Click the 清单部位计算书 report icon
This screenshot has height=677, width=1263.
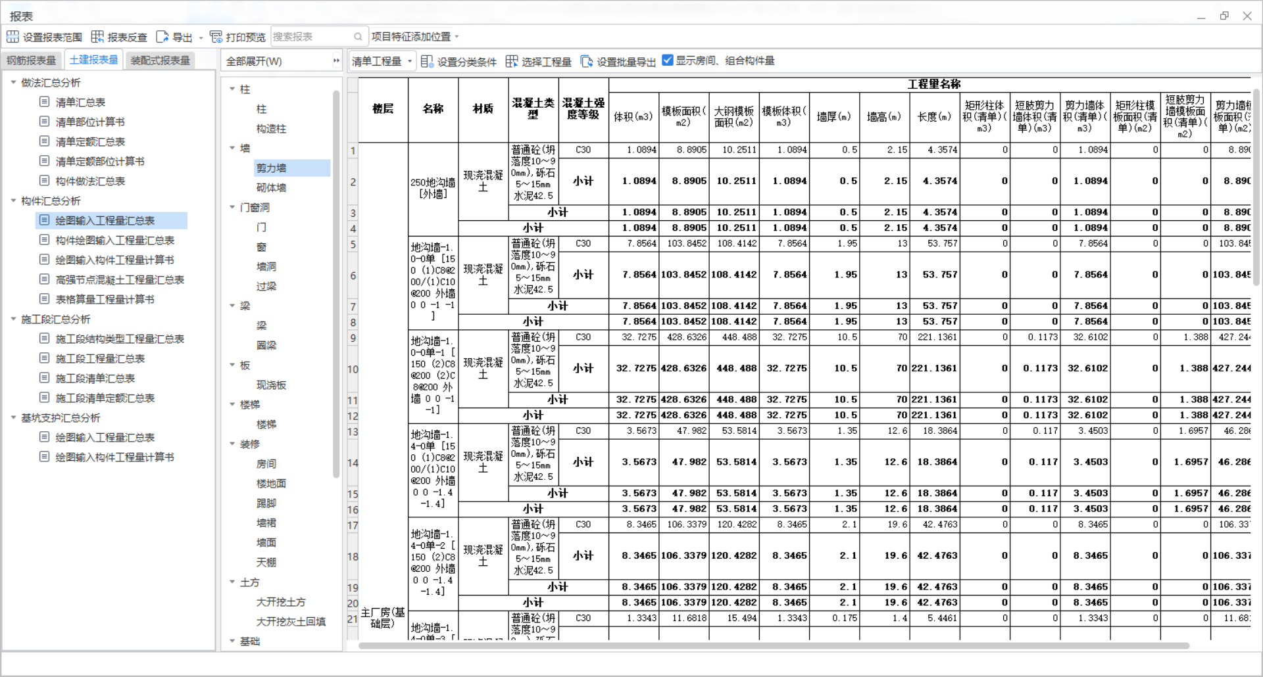(x=45, y=122)
